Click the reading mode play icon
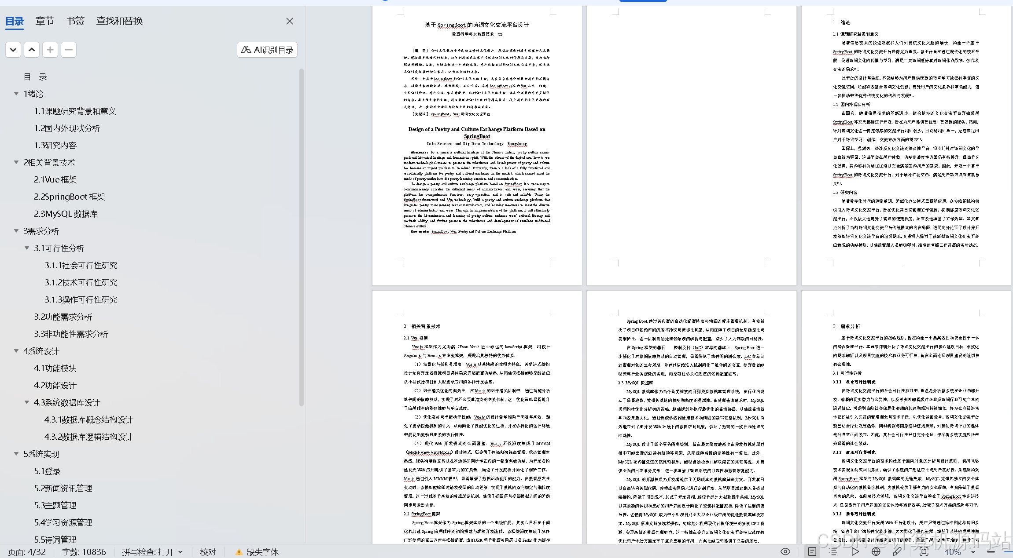This screenshot has width=1013, height=558. click(x=855, y=551)
